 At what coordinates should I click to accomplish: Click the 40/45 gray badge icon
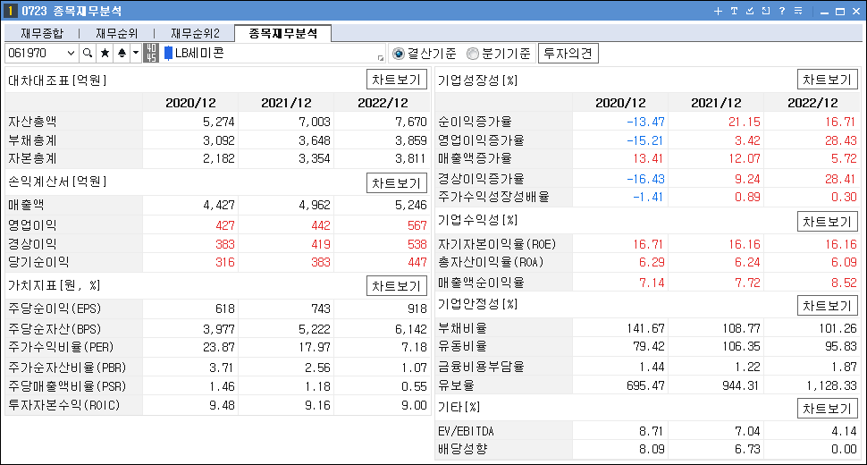(x=151, y=53)
